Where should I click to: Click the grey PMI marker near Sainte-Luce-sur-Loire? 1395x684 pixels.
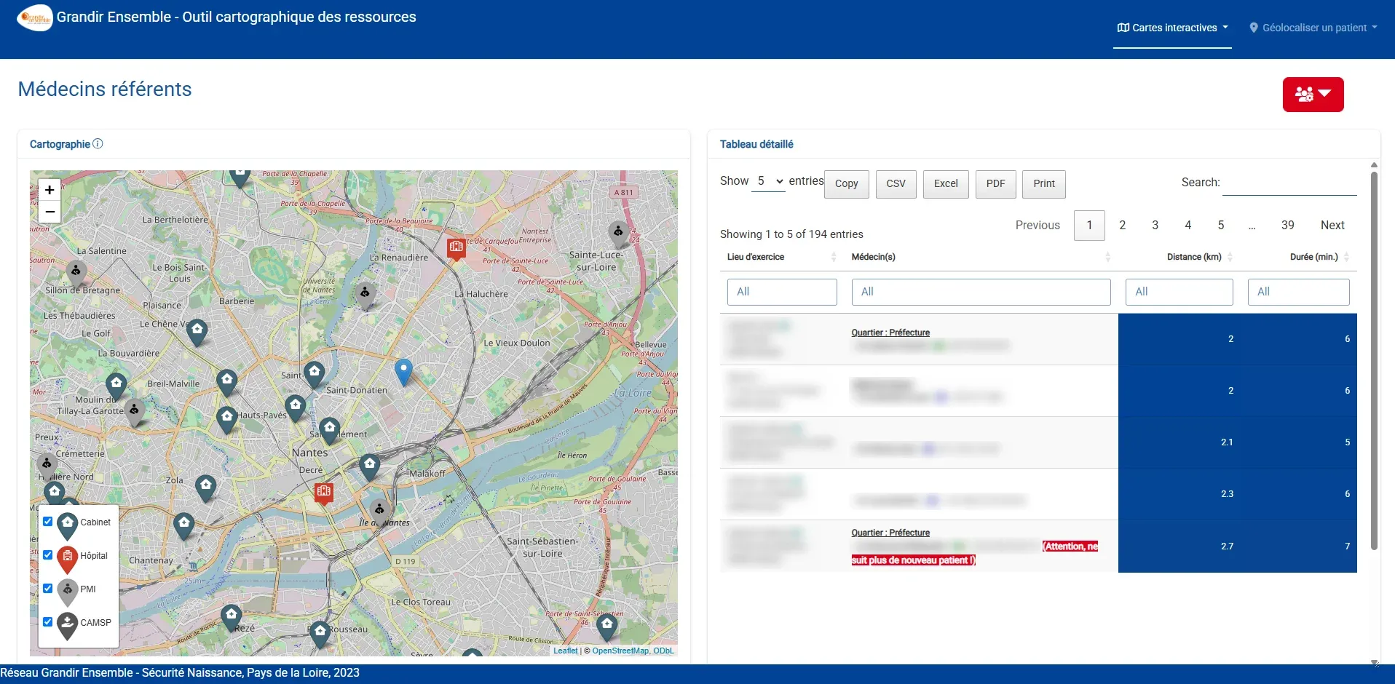click(x=618, y=234)
